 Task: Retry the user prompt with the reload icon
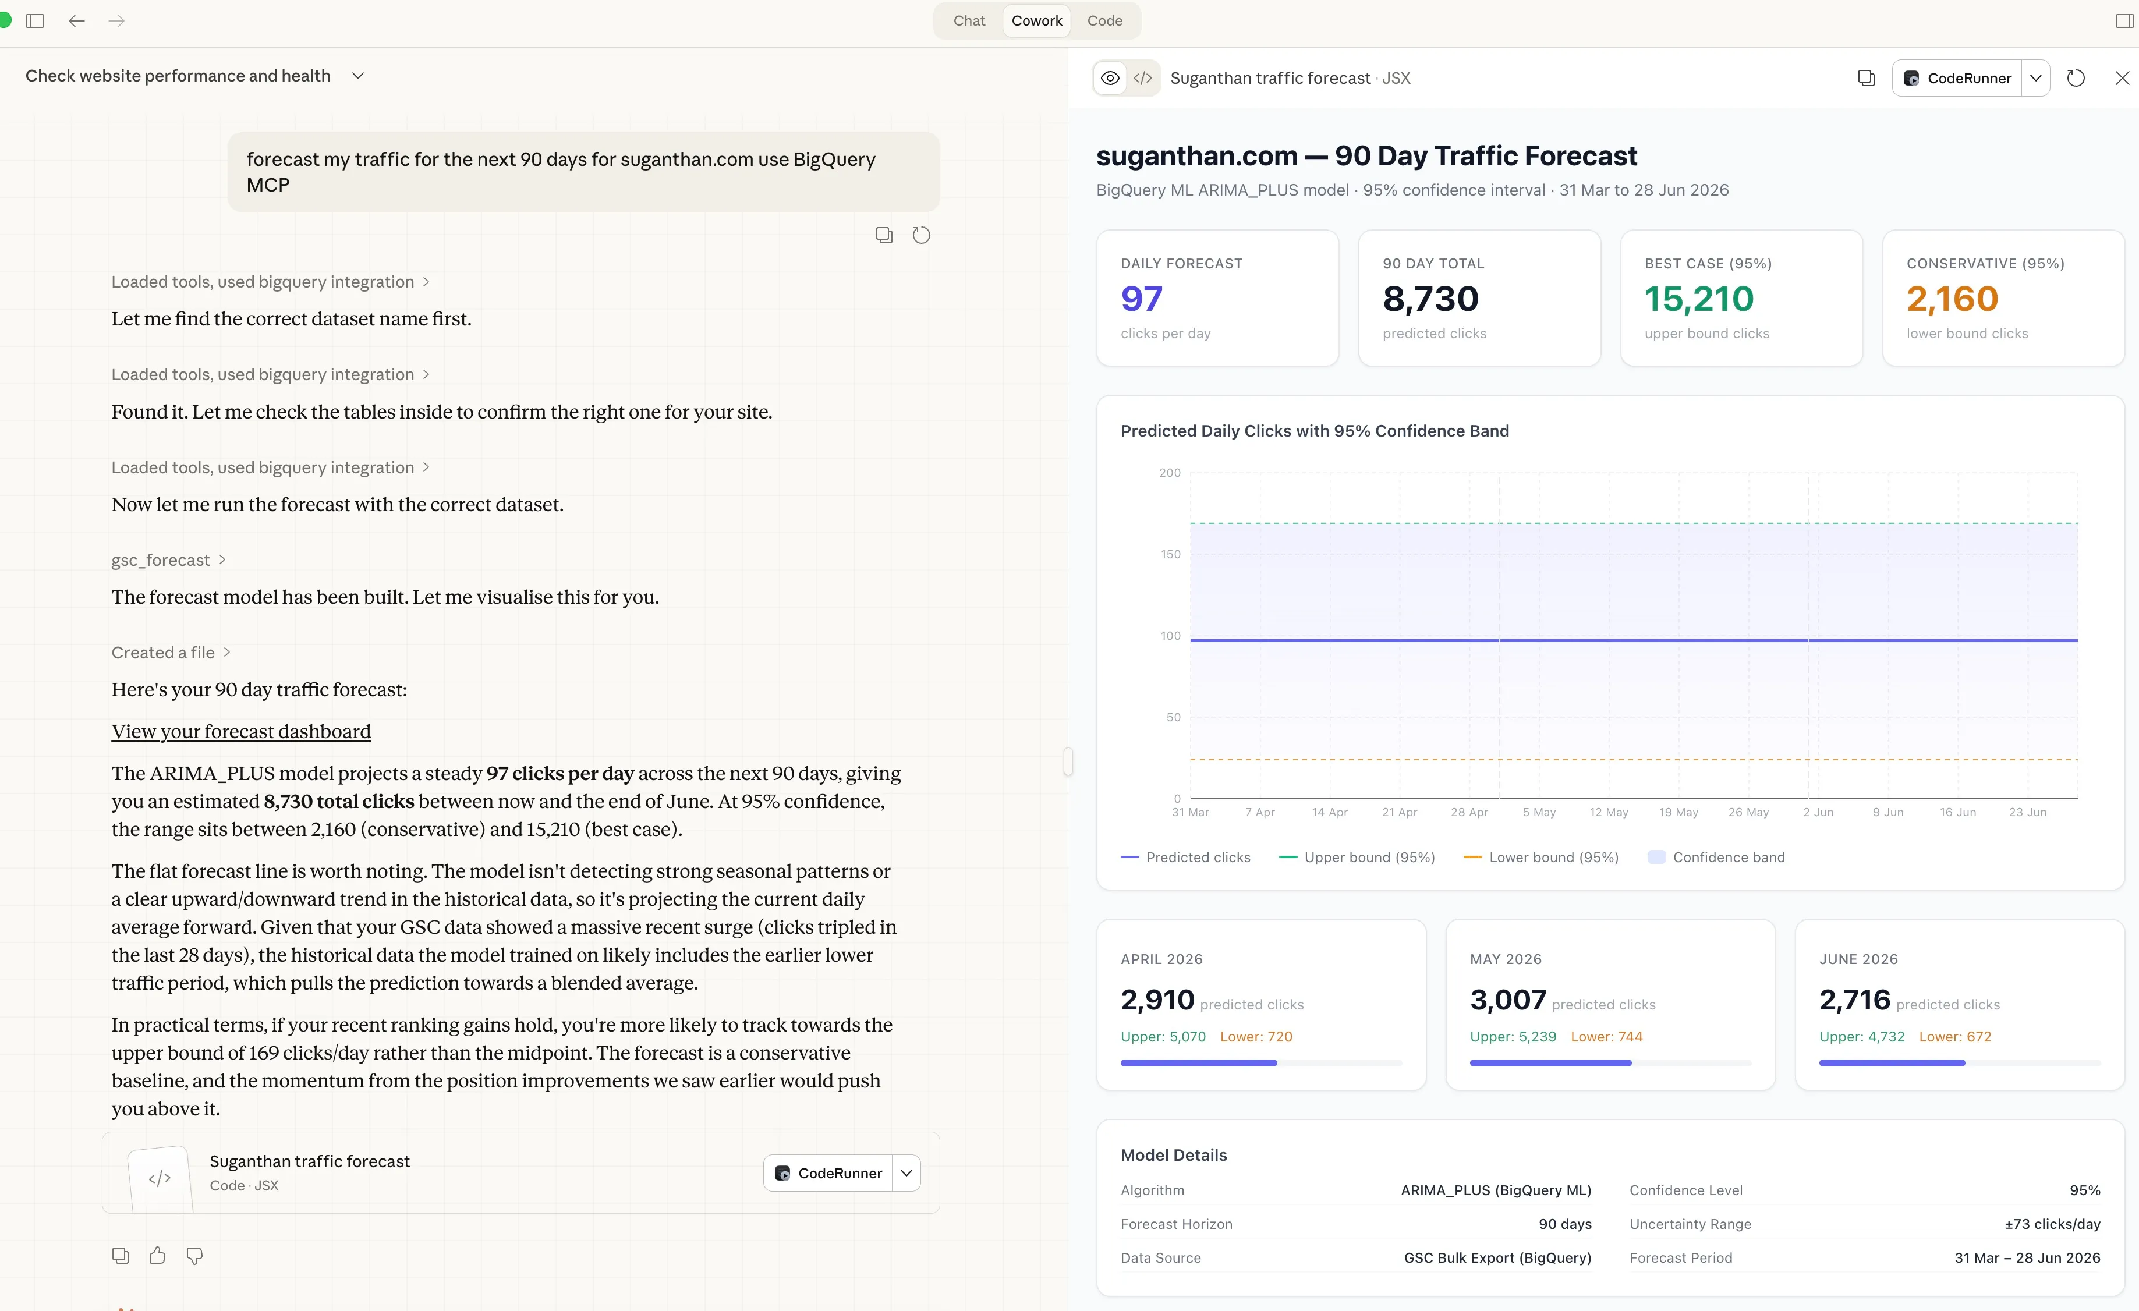(921, 235)
